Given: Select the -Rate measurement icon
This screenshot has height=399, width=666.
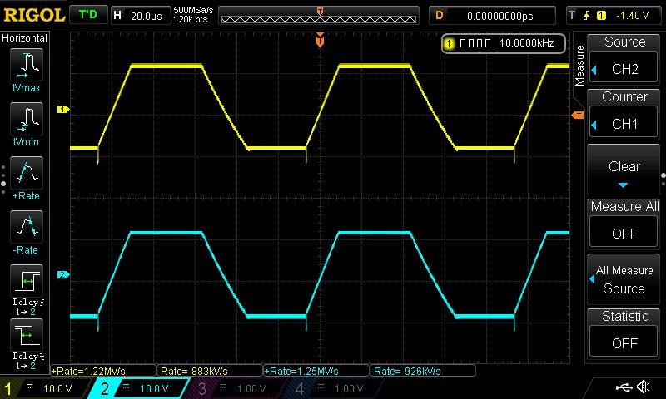Looking at the screenshot, I should [x=27, y=226].
